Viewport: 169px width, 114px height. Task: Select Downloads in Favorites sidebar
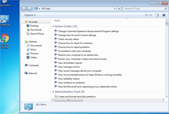(x=36, y=30)
